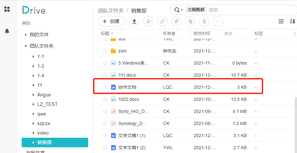Click the 111.docx file icon
Viewport: 297px width, 153px height.
pos(113,75)
